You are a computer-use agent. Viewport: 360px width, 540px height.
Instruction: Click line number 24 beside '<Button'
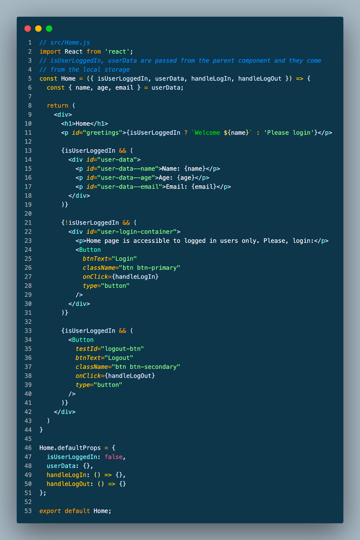(28, 250)
